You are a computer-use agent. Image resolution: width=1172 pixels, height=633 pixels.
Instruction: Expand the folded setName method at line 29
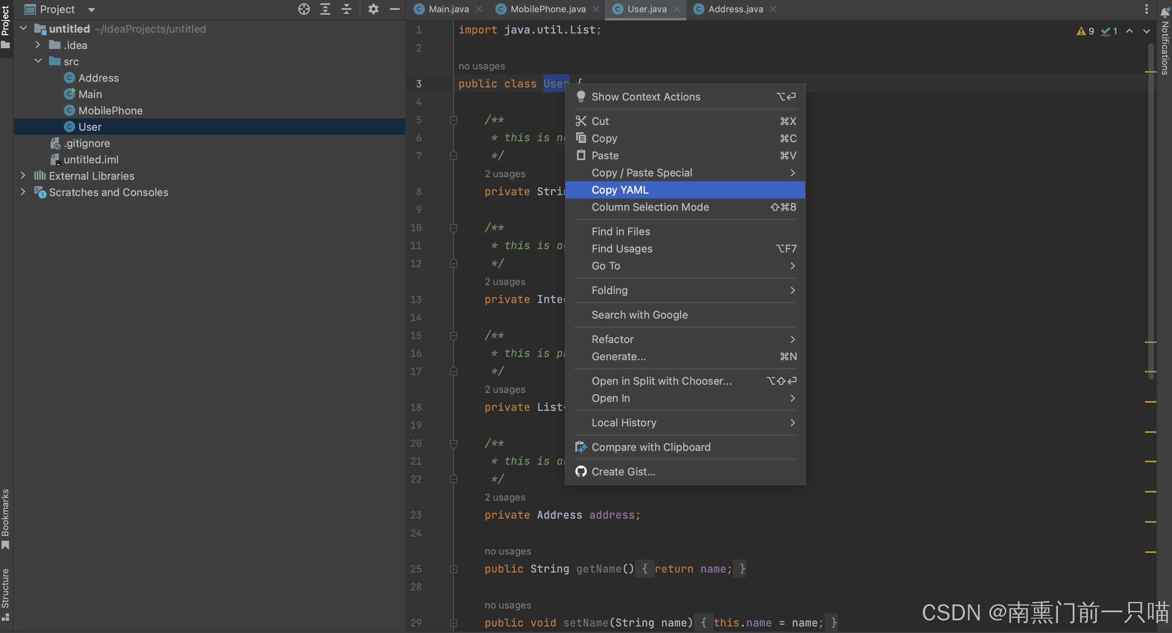[x=453, y=622]
